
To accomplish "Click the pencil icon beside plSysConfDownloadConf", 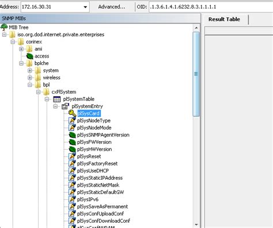I will [72, 221].
